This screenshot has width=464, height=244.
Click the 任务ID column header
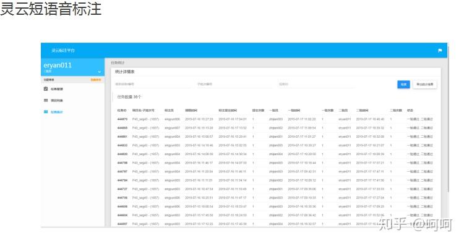pos(122,111)
